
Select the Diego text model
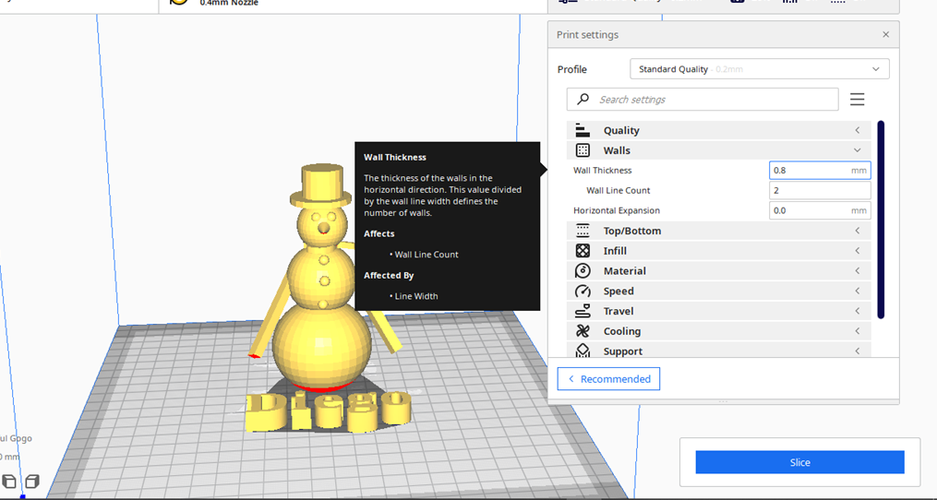point(329,411)
